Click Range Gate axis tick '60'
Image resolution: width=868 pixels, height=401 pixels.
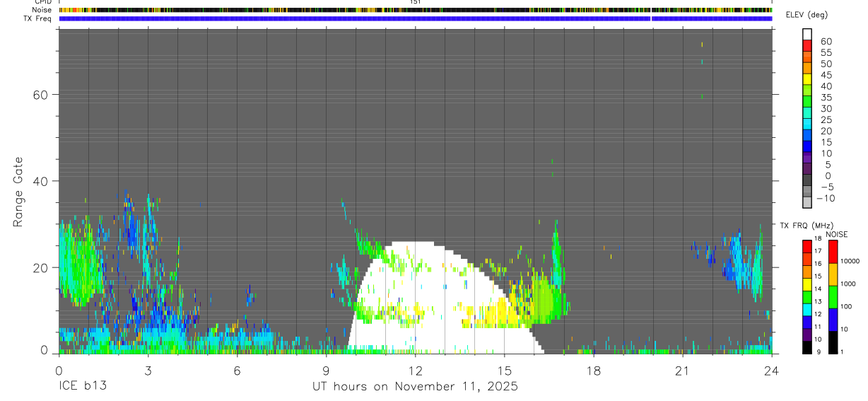(x=40, y=95)
